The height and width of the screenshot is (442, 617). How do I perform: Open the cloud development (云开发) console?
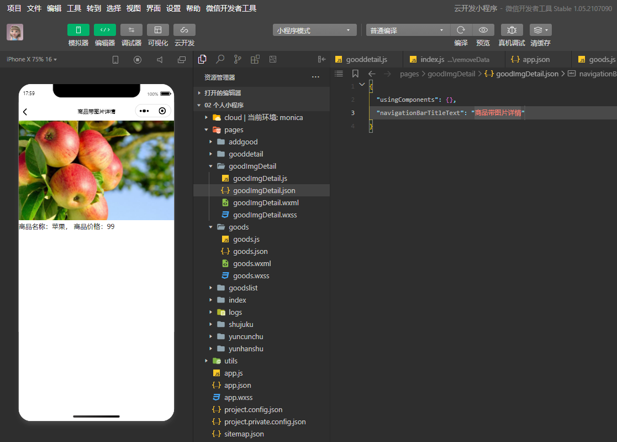(184, 30)
